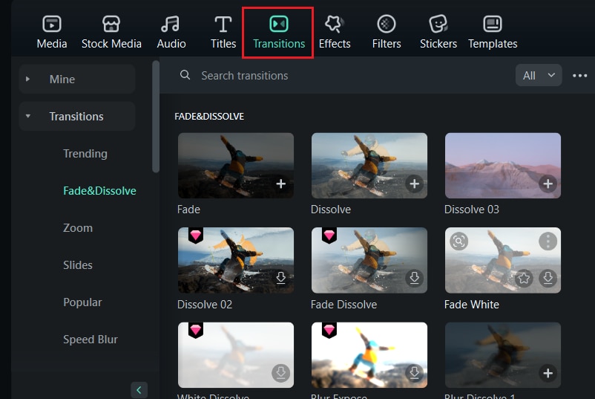Select the Blur Dissolve 1 thumbnail
The width and height of the screenshot is (595, 399).
[503, 355]
